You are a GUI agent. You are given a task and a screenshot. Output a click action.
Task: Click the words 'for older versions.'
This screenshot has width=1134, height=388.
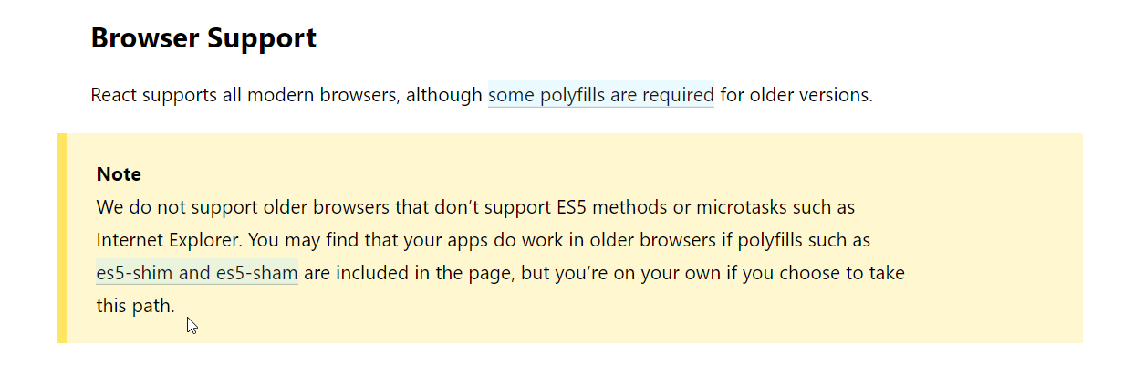click(x=796, y=95)
